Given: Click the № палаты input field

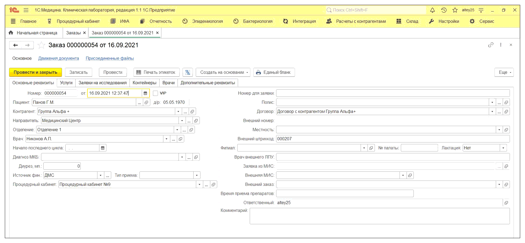Looking at the screenshot, I should (x=419, y=148).
